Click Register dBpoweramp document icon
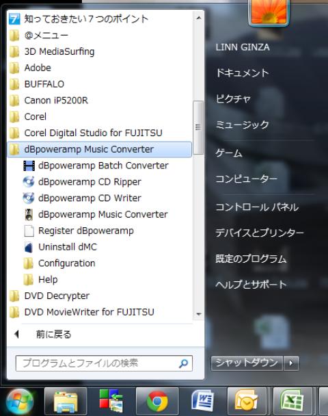 point(29,231)
